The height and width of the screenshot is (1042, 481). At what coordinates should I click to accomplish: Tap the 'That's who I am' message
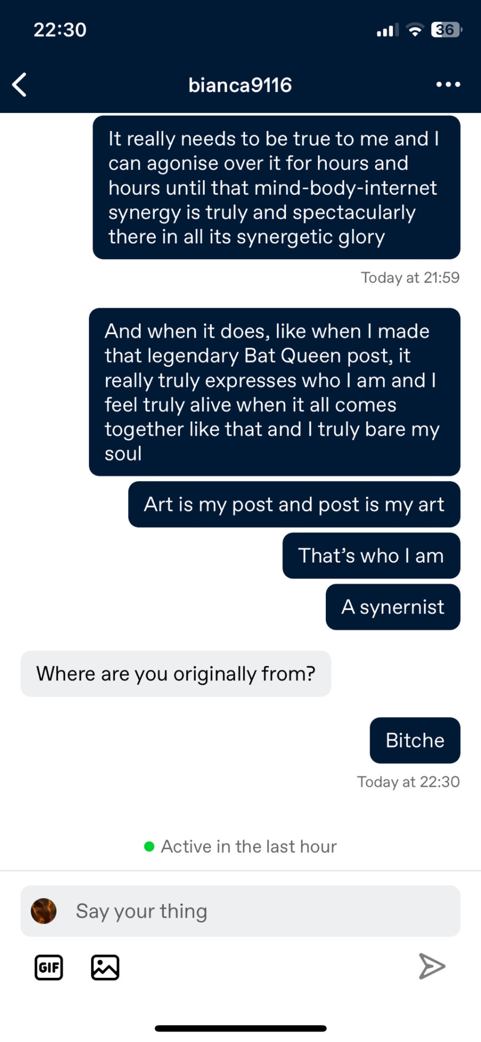point(371,556)
